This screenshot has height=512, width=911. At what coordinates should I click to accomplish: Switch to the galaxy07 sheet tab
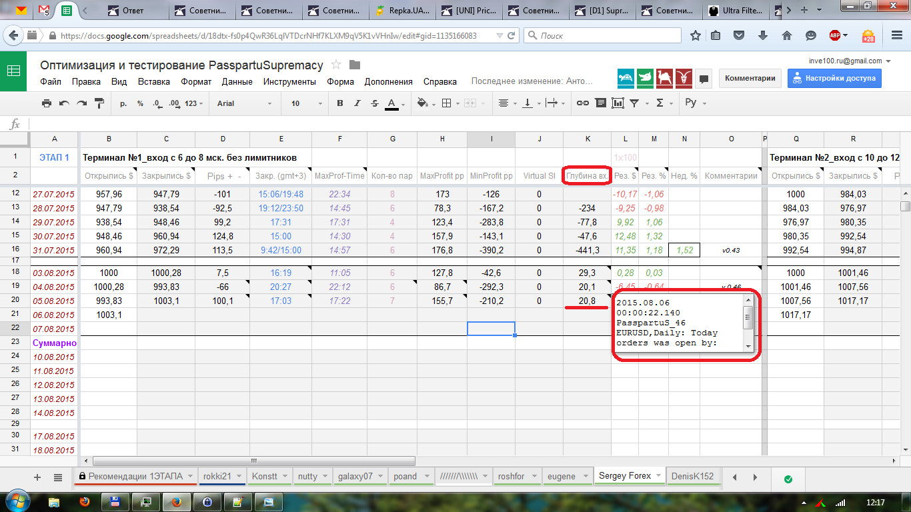click(x=359, y=477)
